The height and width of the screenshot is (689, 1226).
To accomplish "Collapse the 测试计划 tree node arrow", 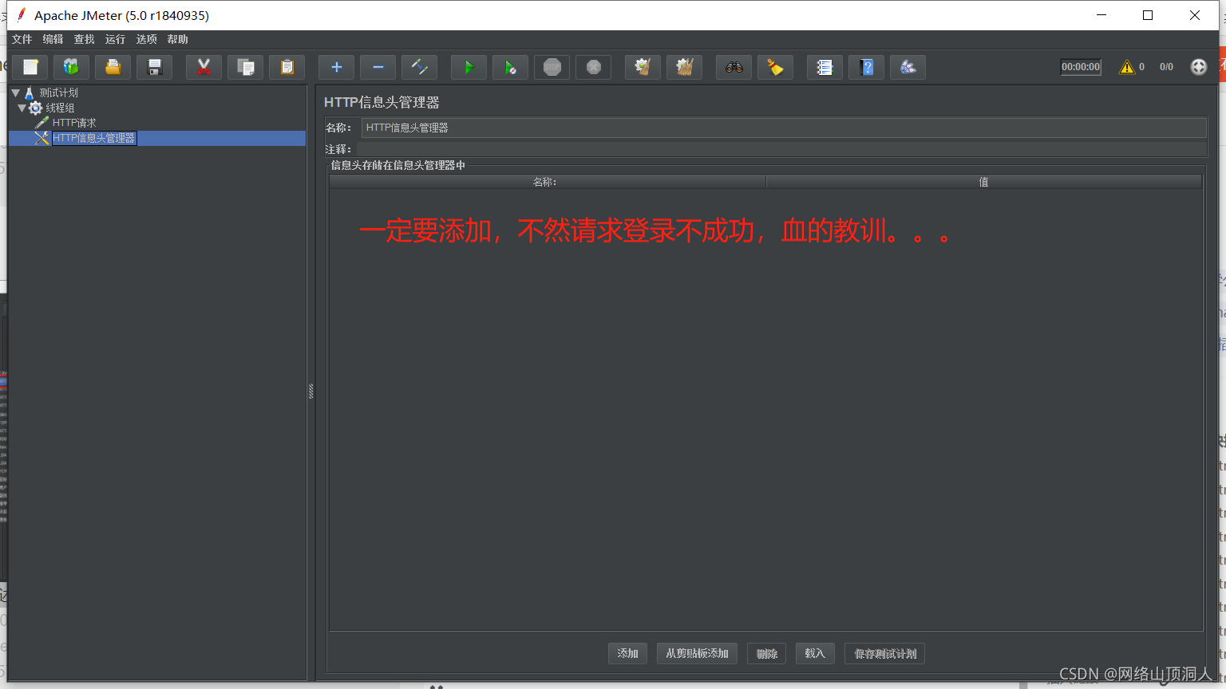I will tap(15, 93).
